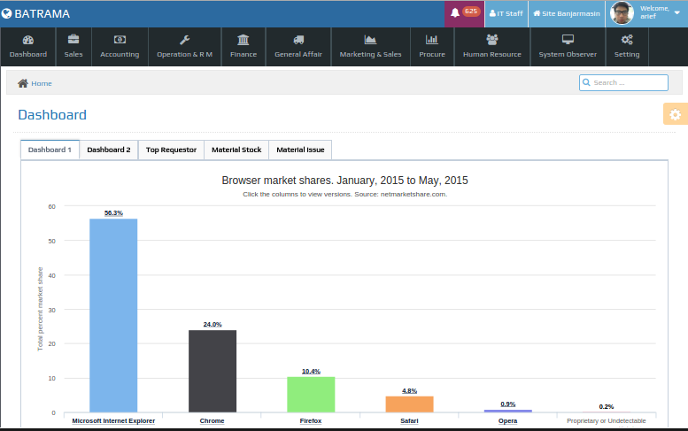Click the blue Microsoft Internet Explorer bar
688x431 pixels.
tap(113, 314)
